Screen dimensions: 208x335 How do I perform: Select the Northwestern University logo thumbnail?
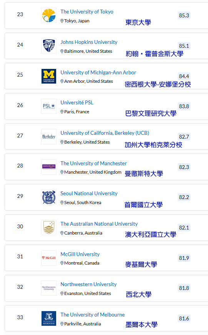(49, 288)
